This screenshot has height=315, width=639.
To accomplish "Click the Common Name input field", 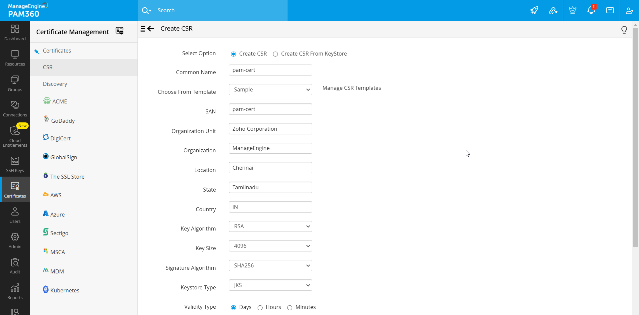I will click(x=270, y=70).
